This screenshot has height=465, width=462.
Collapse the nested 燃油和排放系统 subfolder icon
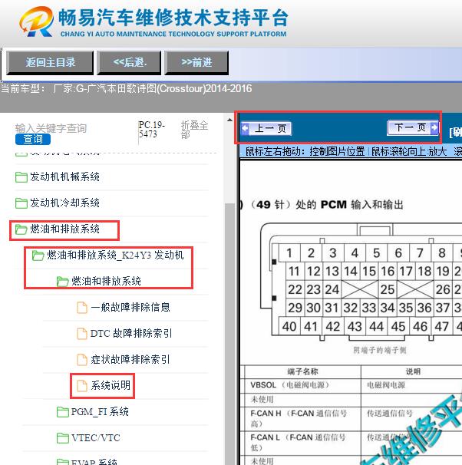pos(63,282)
